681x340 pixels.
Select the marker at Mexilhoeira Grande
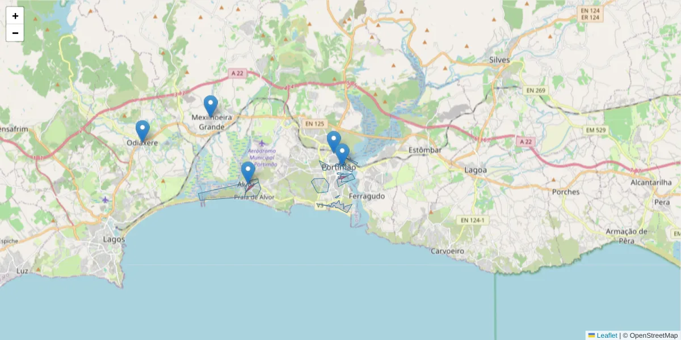pos(211,106)
